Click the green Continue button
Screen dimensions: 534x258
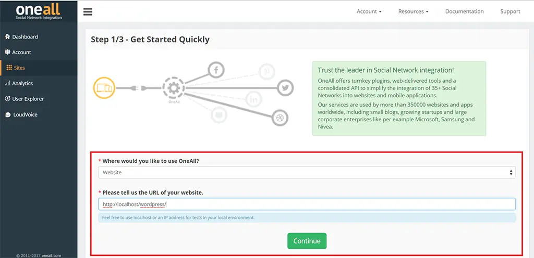(307, 241)
